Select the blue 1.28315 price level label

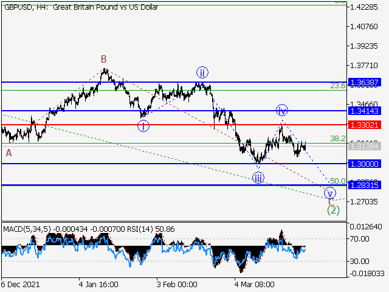coord(365,185)
